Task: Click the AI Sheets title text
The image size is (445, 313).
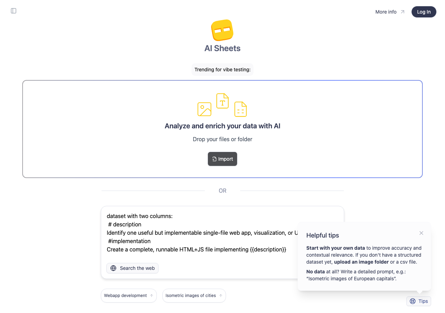Action: [222, 48]
